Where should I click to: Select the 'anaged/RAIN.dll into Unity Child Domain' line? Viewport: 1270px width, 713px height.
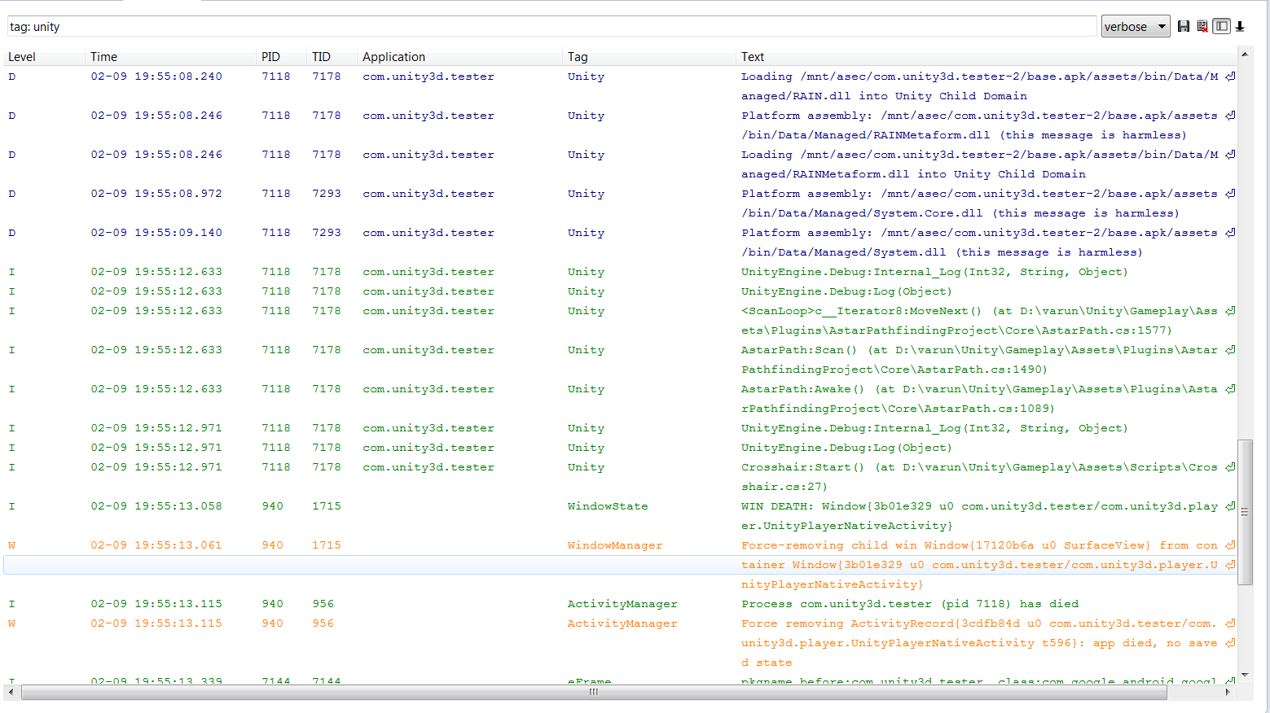pyautogui.click(x=884, y=96)
